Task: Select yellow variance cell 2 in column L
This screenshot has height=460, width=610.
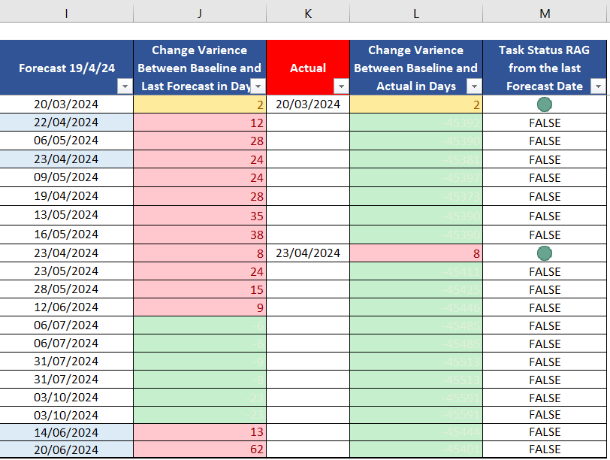Action: [416, 104]
